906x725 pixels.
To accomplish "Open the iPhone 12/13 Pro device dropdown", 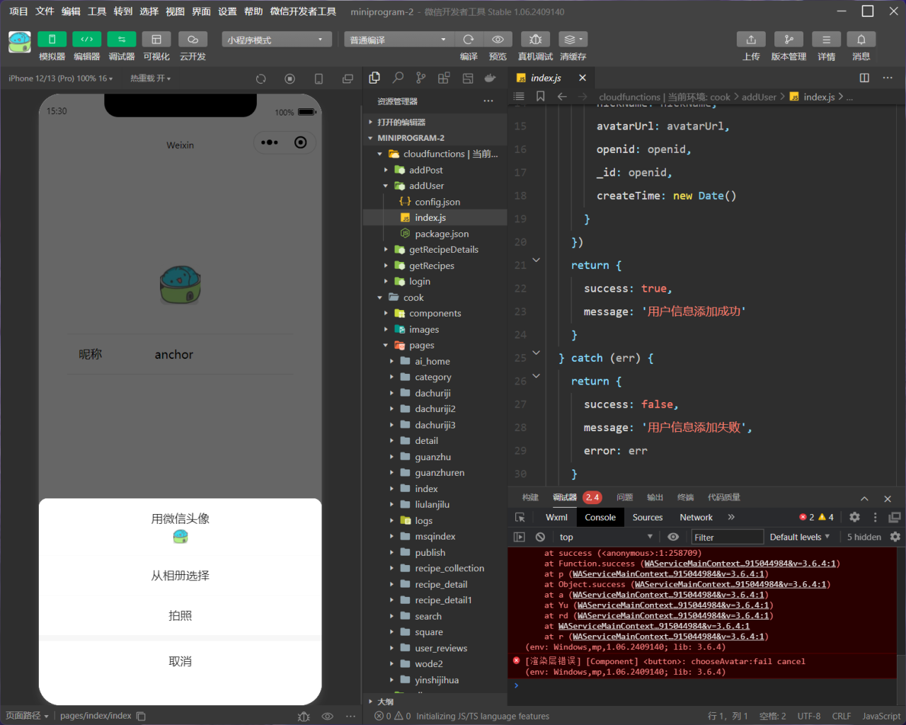I will point(60,79).
